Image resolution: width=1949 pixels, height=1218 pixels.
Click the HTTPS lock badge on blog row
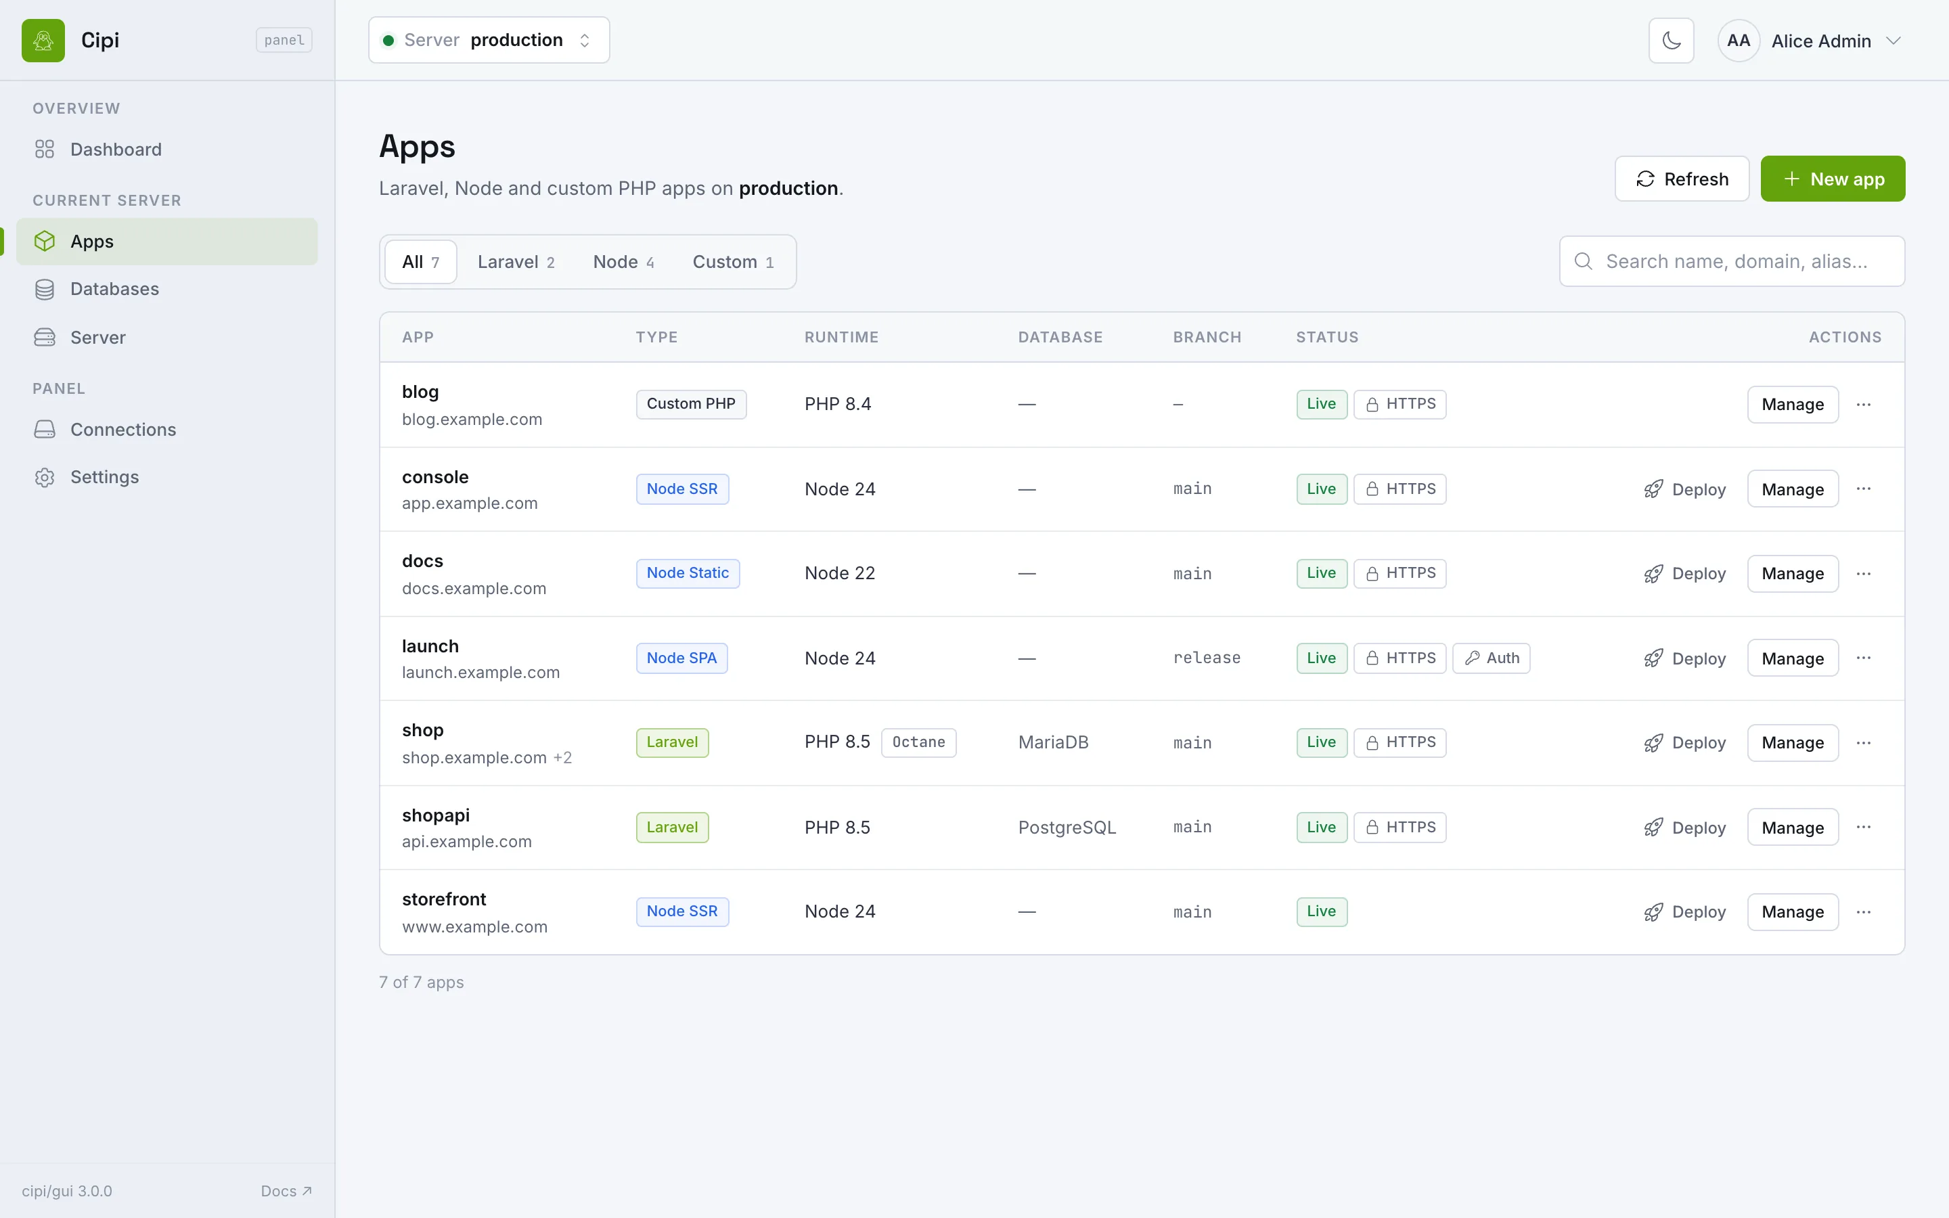(1399, 403)
